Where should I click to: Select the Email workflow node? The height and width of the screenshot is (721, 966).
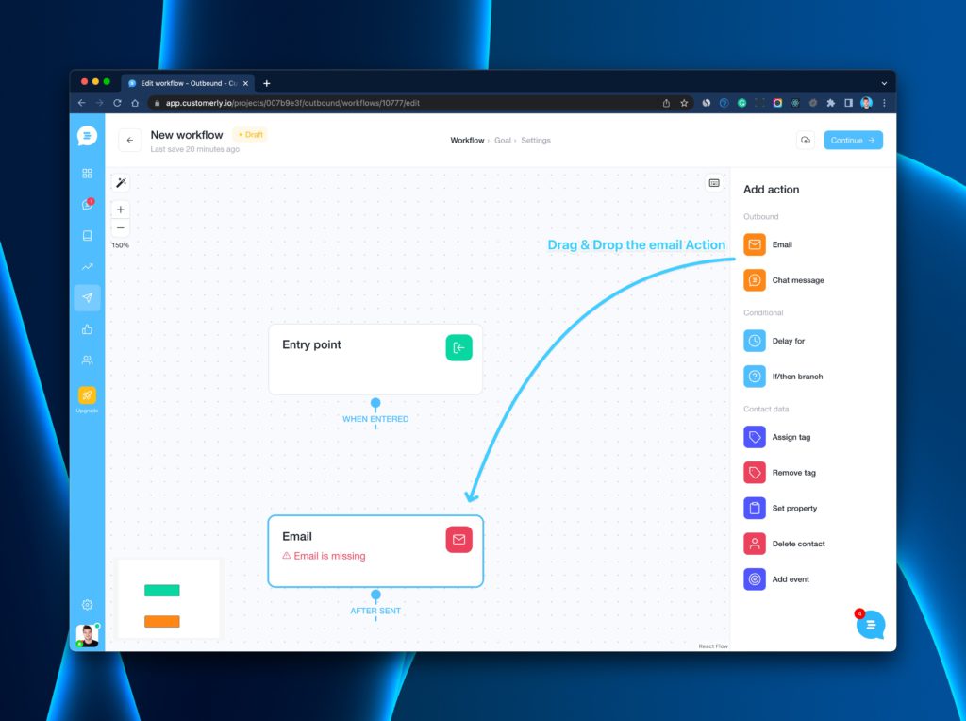click(375, 551)
